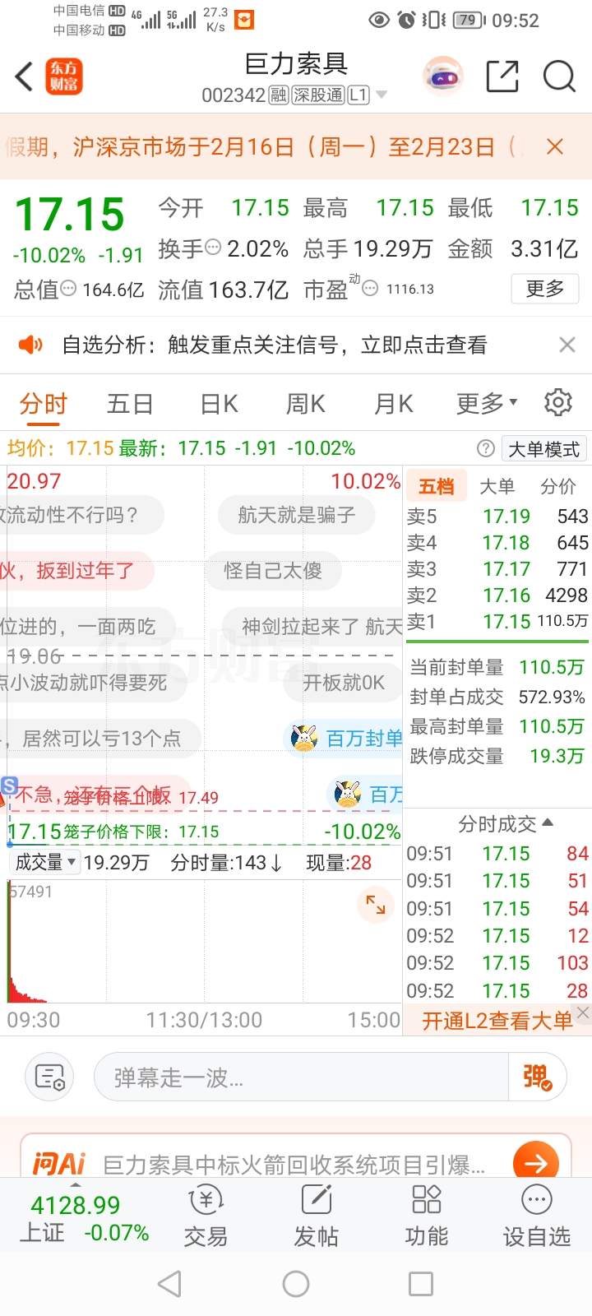Tap the 怪自己太傻 danmaku comment
The width and height of the screenshot is (592, 1316).
pyautogui.click(x=273, y=571)
